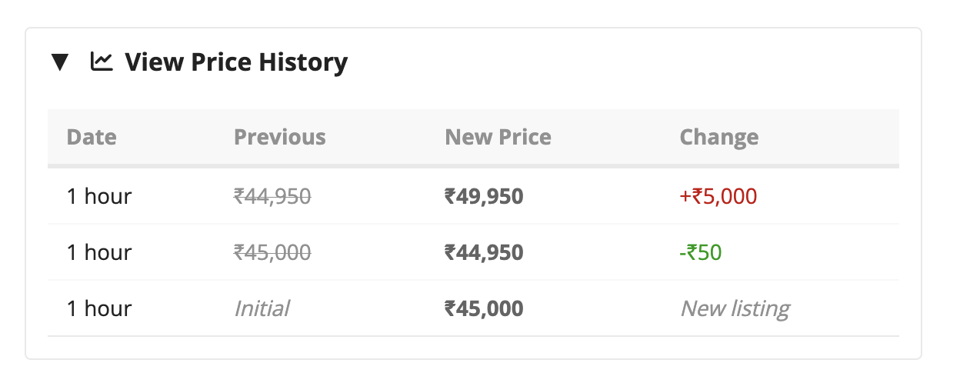960x383 pixels.
Task: Click the red +₹5,000 change value
Action: point(718,196)
